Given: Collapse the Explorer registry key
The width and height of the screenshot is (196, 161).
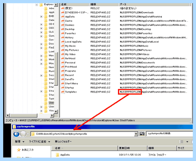Looking at the screenshot, I should 37,5.
